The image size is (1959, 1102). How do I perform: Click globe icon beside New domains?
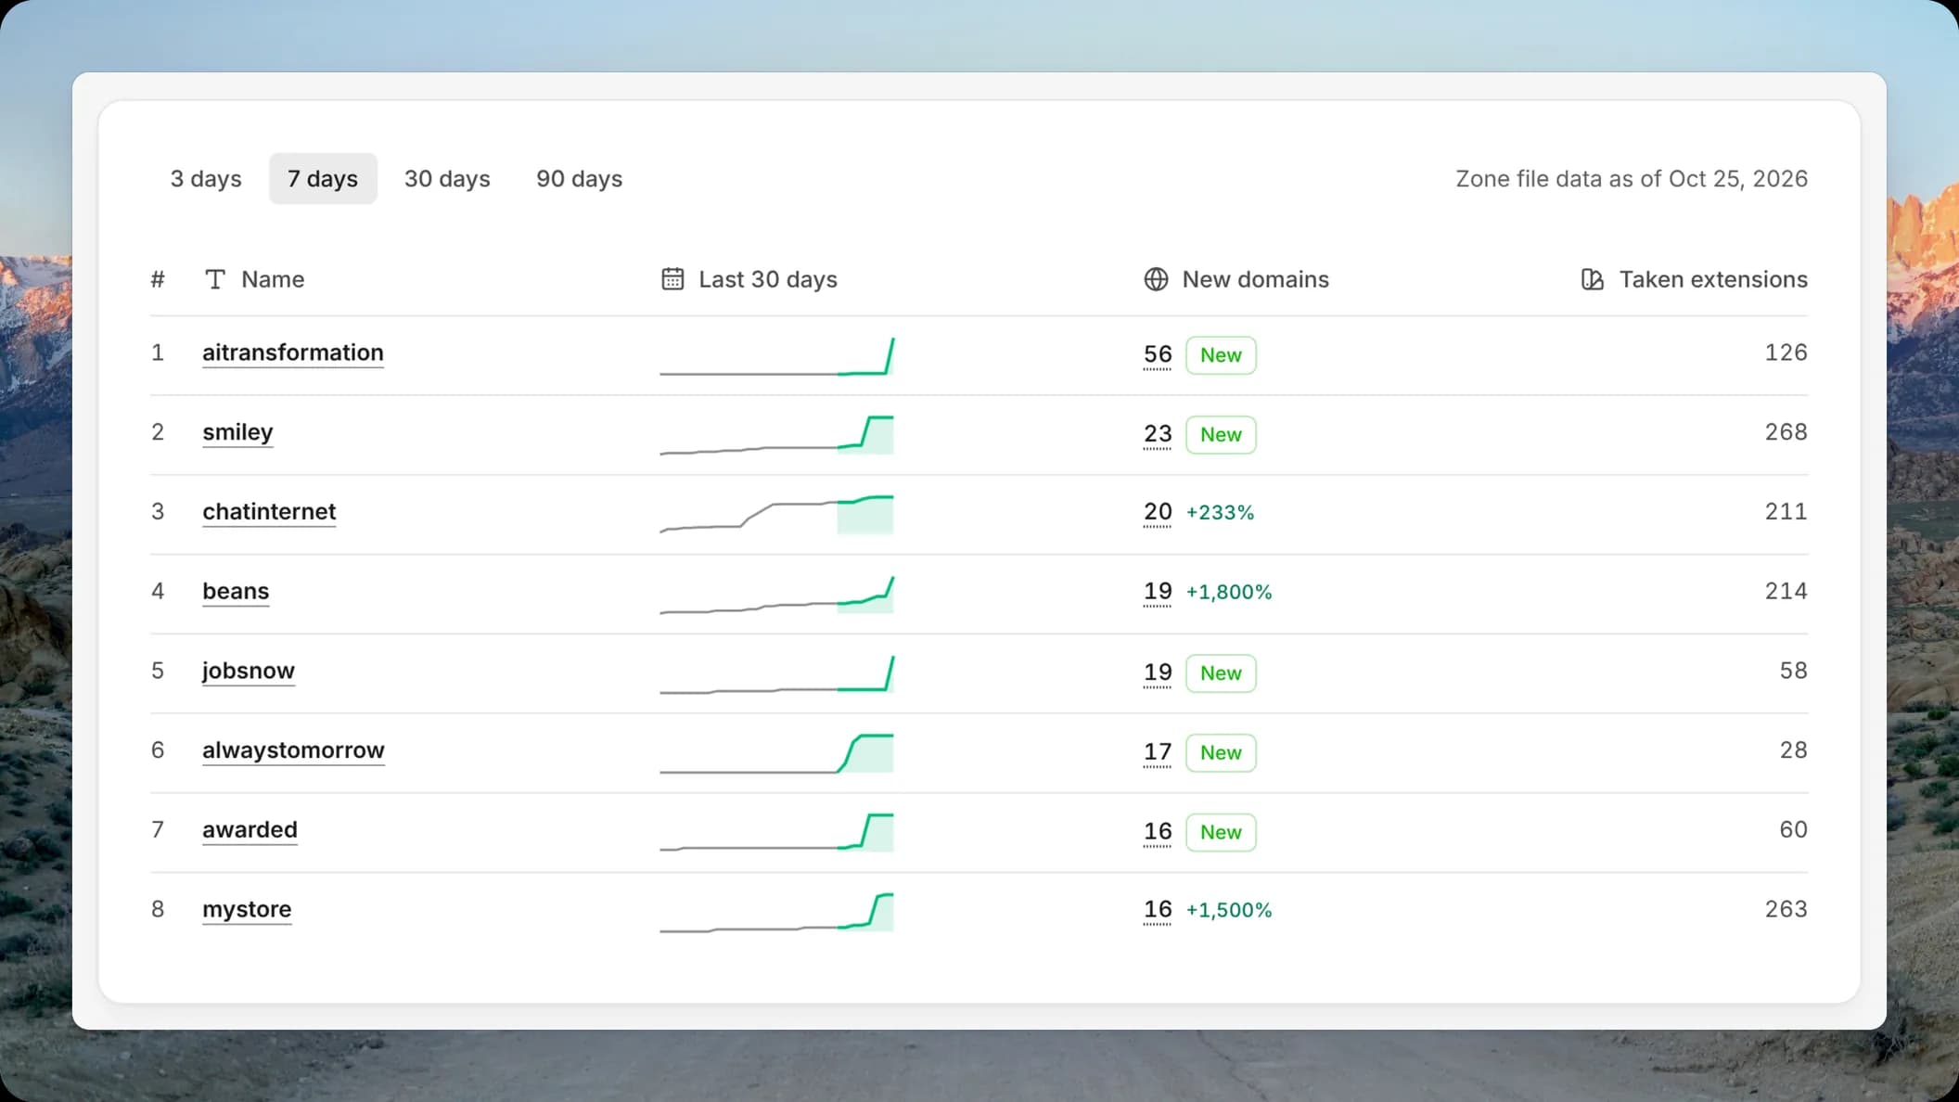pyautogui.click(x=1156, y=279)
